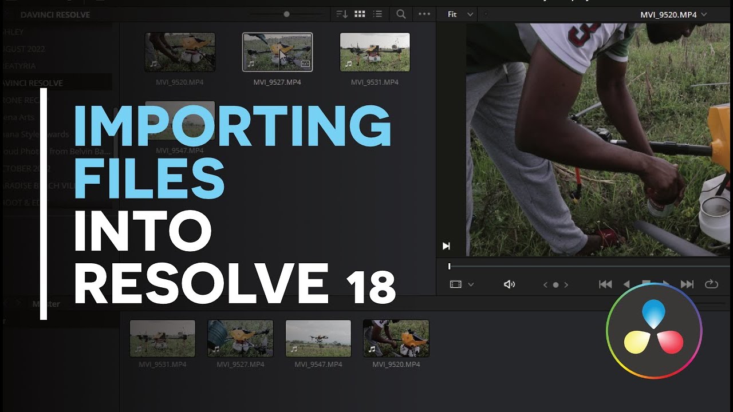Screen dimensions: 733x412
Task: Select MVI_9520.MP4 clip in the media pool
Action: pyautogui.click(x=396, y=338)
